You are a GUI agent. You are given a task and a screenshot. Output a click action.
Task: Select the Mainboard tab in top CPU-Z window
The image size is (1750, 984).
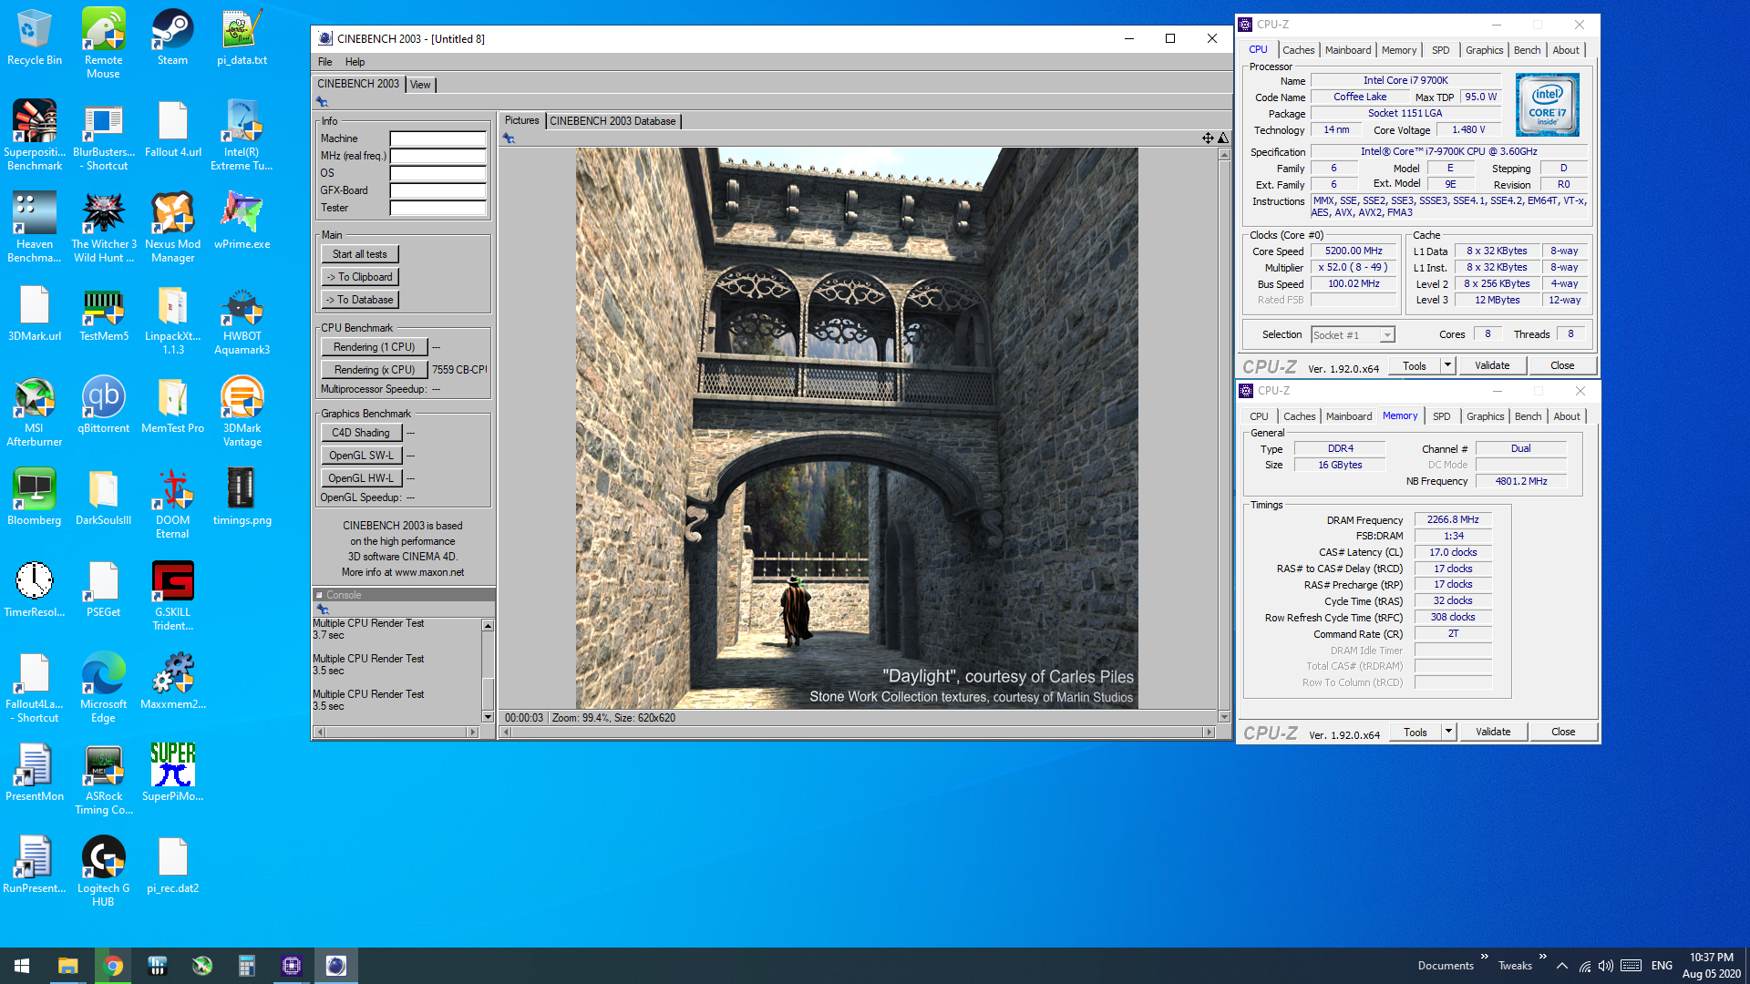[1347, 50]
